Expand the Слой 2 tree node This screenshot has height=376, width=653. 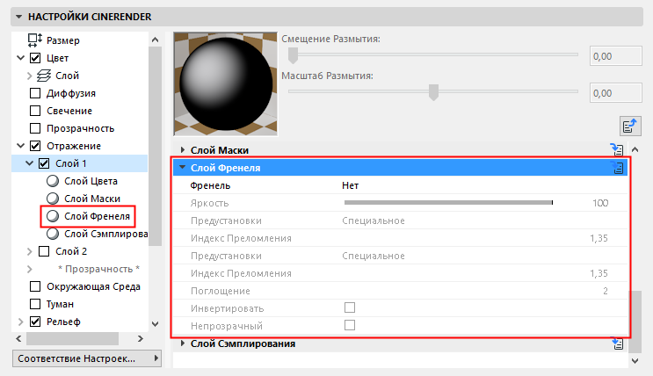[x=30, y=251]
